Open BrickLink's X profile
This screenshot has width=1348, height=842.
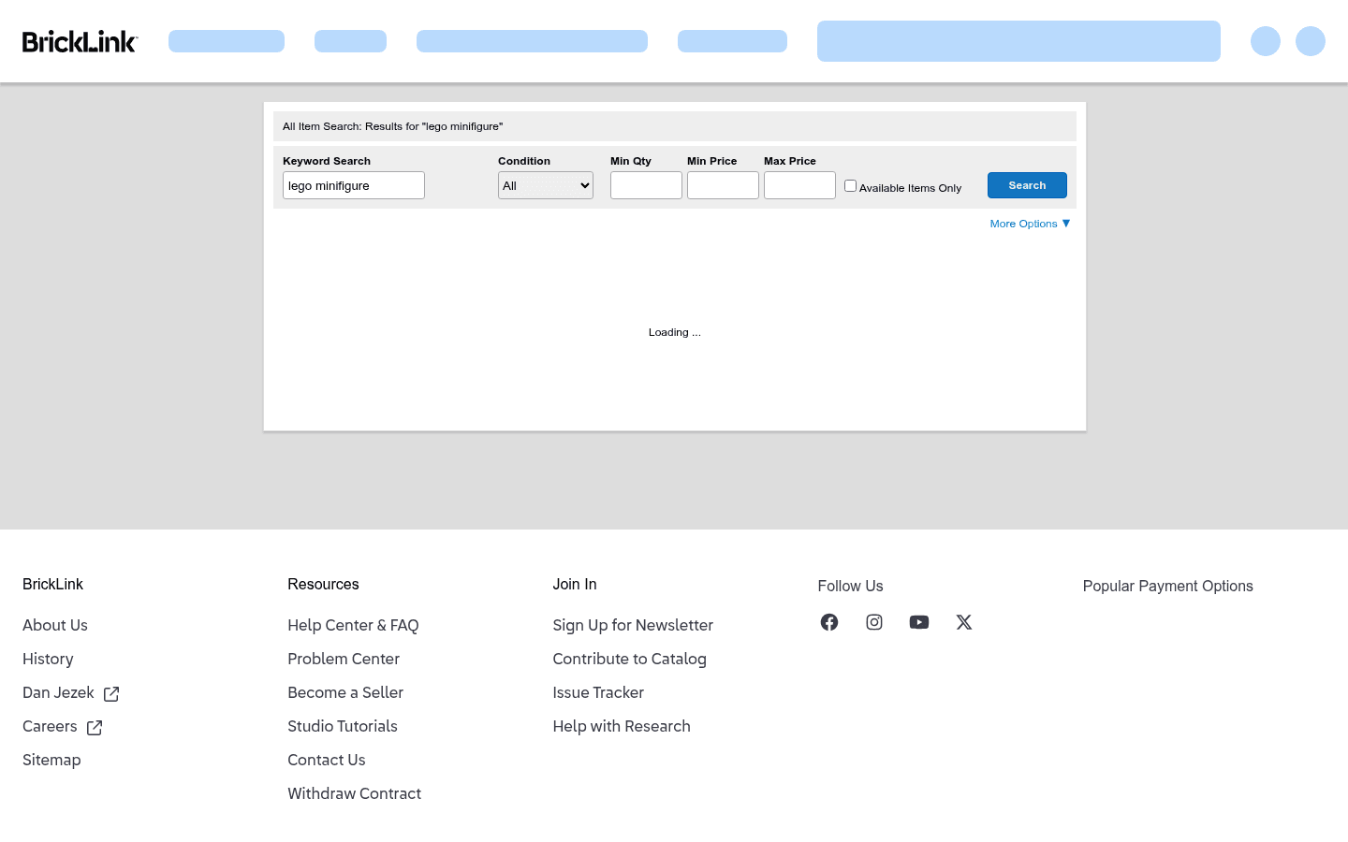point(964,622)
